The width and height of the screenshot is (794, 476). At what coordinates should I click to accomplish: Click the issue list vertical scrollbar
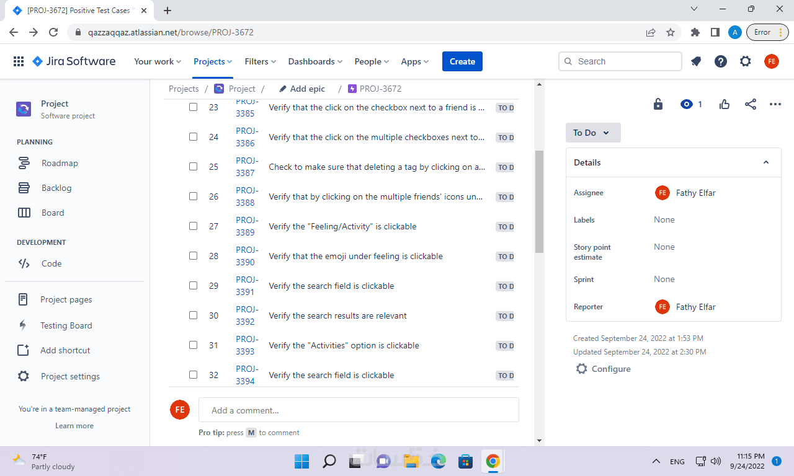pos(539,201)
